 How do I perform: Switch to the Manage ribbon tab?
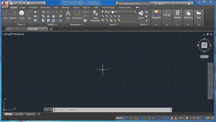click(65, 7)
